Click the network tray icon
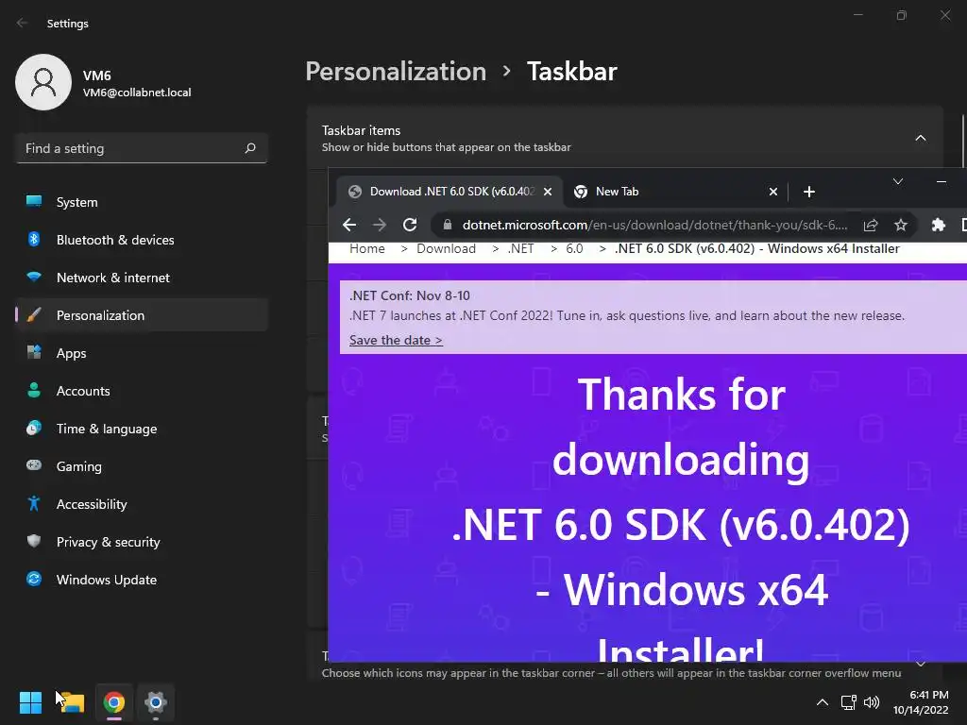The width and height of the screenshot is (967, 725). tap(849, 702)
